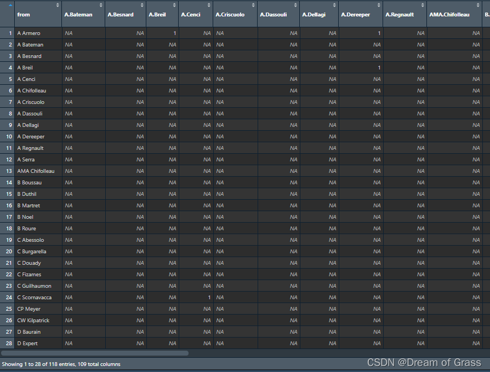Select the 'A Cenci' row name
Screen dimensions: 490x372
pos(26,79)
